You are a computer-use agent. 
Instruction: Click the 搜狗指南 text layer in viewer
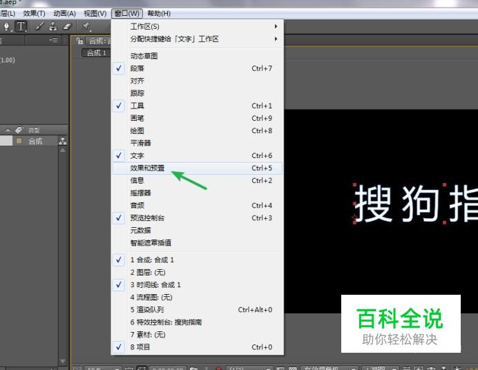[x=416, y=204]
